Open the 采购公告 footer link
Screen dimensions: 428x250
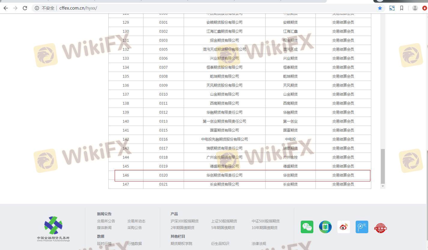click(x=134, y=228)
